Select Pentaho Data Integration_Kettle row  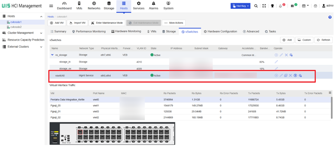tap(190, 100)
